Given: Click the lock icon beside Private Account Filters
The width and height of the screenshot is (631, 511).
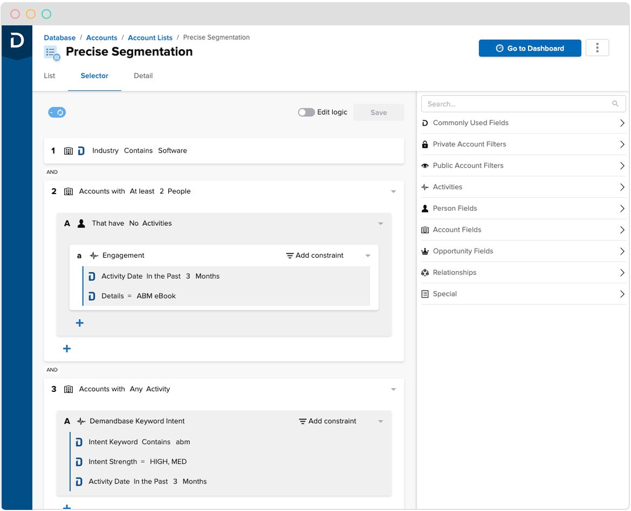Looking at the screenshot, I should point(425,144).
